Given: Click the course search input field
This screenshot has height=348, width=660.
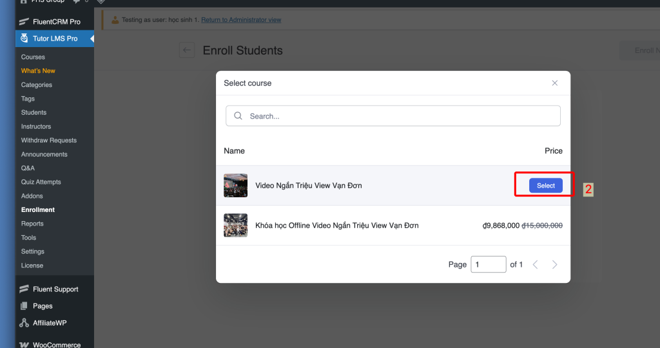Looking at the screenshot, I should pyautogui.click(x=400, y=116).
